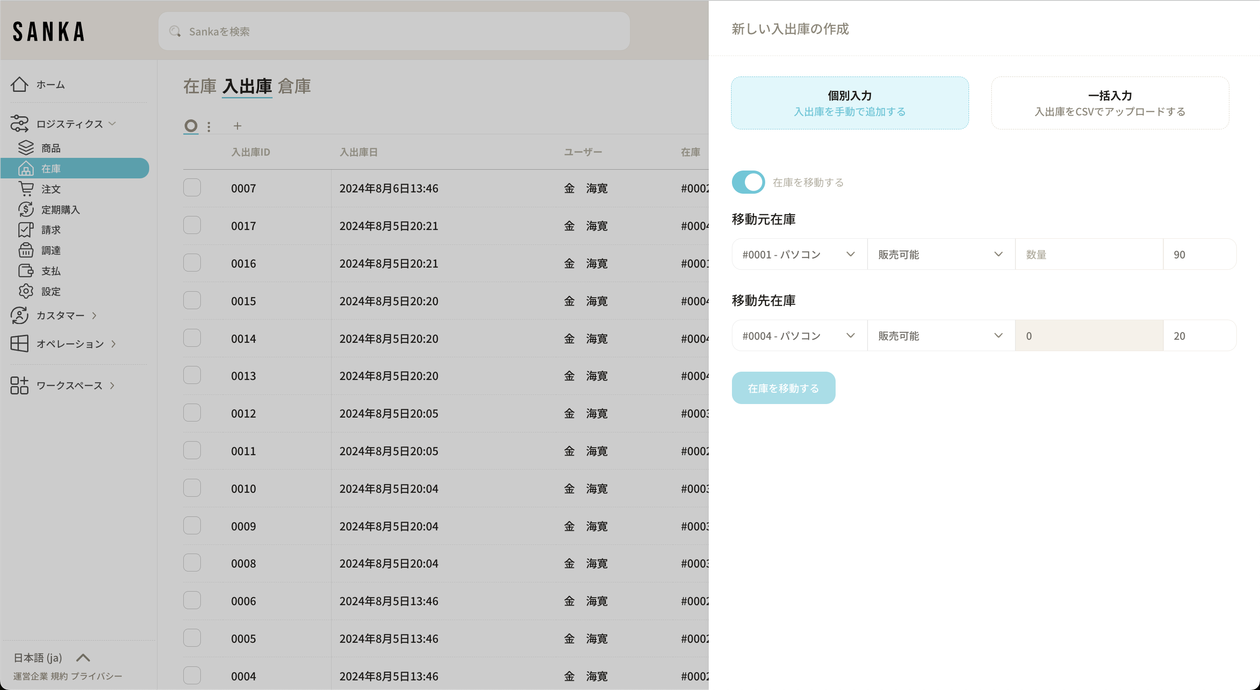The width and height of the screenshot is (1260, 690).
Task: Open 設定 gear icon in sidebar
Action: click(25, 292)
